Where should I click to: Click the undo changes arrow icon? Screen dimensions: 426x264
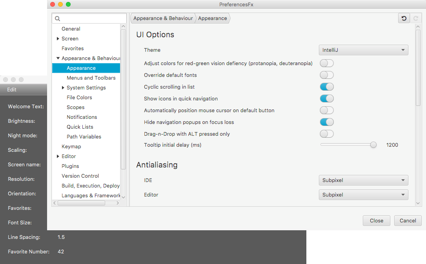tap(404, 18)
